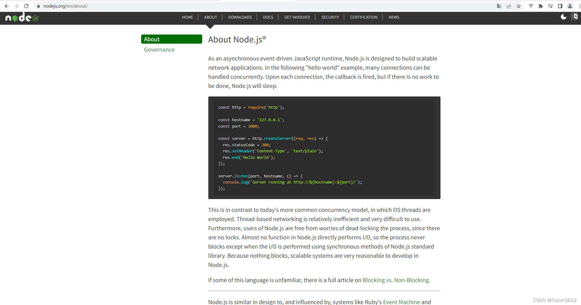Open the GET INVOLVED navigation item
The width and height of the screenshot is (581, 305).
click(x=297, y=17)
